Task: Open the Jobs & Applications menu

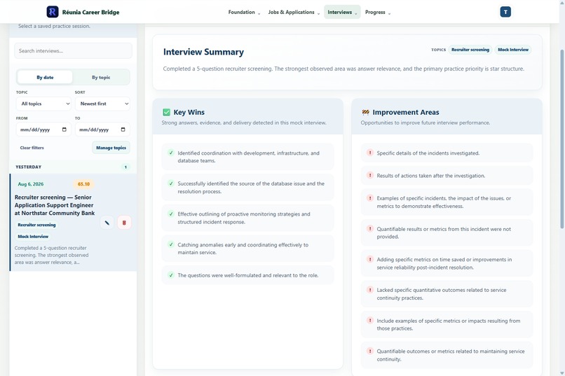Action: pos(294,12)
